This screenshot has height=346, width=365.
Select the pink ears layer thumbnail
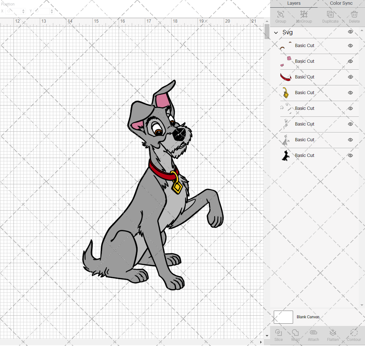coord(286,61)
